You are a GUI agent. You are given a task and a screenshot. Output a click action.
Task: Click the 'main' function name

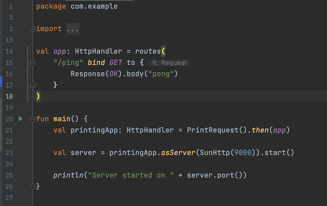62,119
